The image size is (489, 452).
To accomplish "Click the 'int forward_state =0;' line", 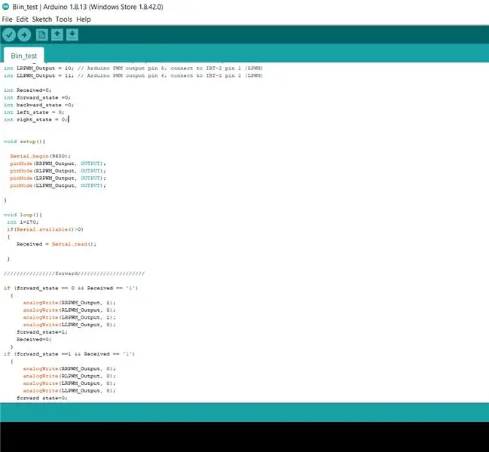I will [37, 98].
